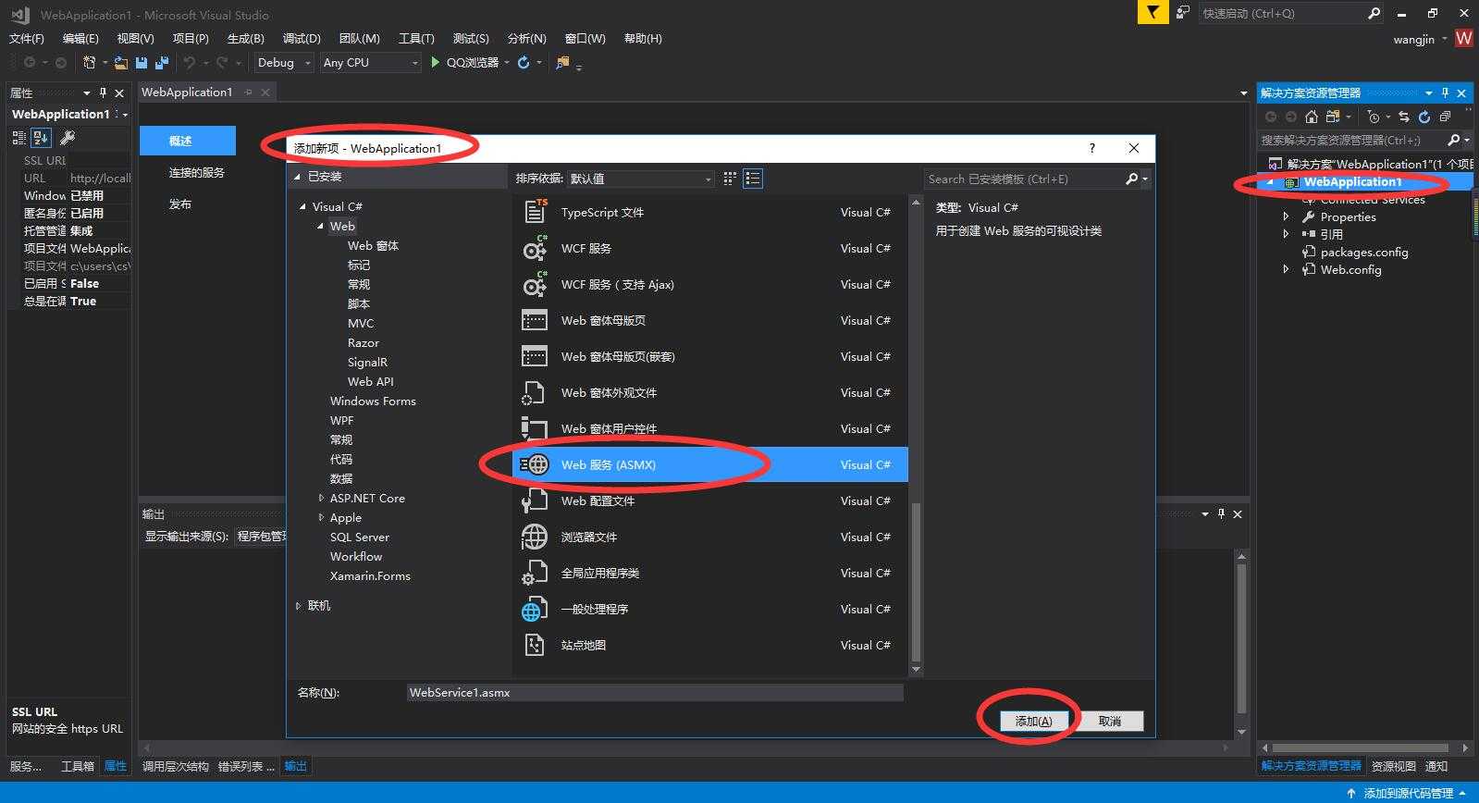Open the Debug configuration dropdown
This screenshot has height=803, width=1479.
tap(284, 62)
